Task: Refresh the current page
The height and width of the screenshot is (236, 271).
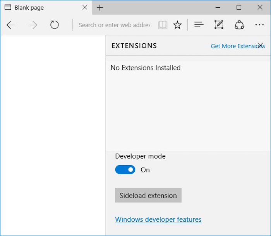Action: (55, 25)
